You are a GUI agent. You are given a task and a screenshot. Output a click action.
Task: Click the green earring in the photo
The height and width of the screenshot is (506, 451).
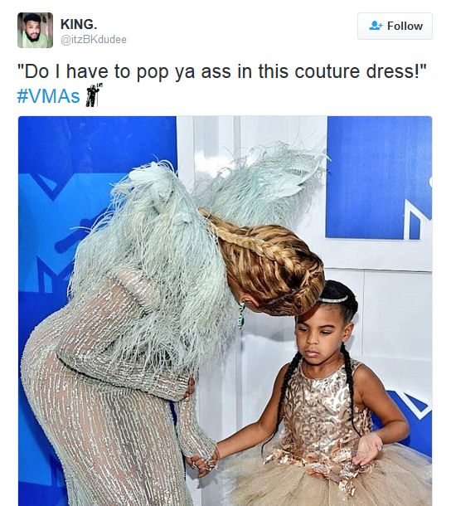(241, 315)
